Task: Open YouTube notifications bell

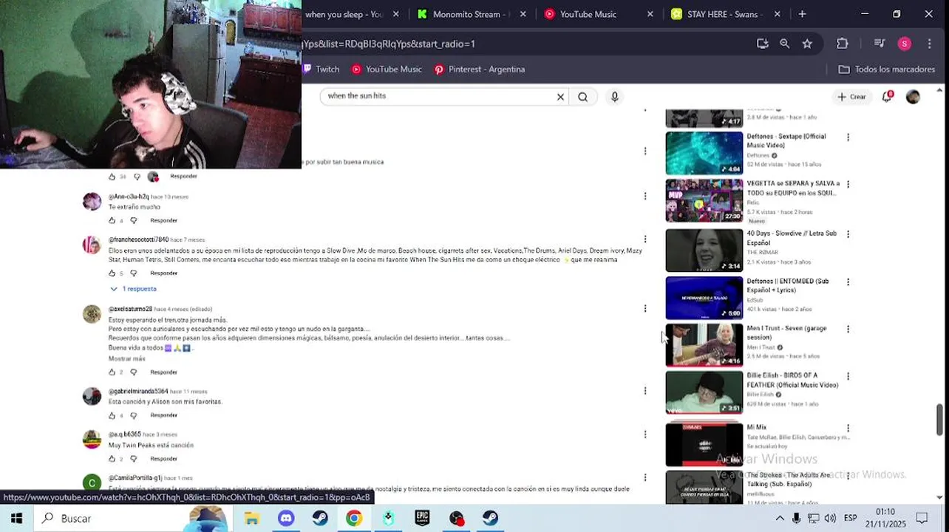Action: coord(887,97)
